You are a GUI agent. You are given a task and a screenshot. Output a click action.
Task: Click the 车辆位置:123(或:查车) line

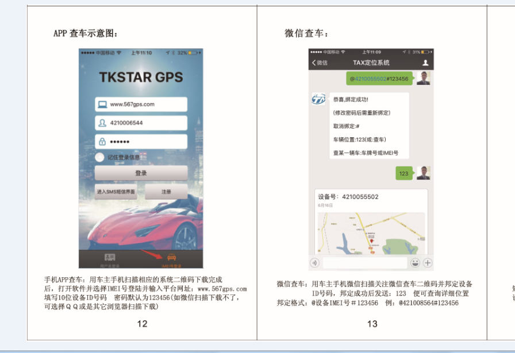360,139
